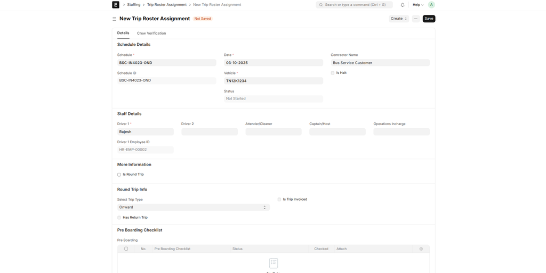Enable the Is Halt checkbox

click(333, 73)
